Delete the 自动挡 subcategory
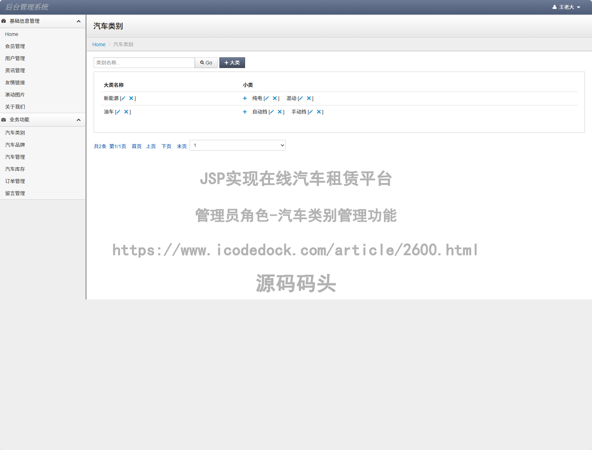Screen dimensions: 592x450 (280, 112)
